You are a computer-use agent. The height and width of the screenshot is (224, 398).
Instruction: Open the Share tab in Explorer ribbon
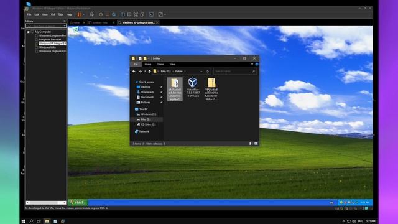coord(160,64)
